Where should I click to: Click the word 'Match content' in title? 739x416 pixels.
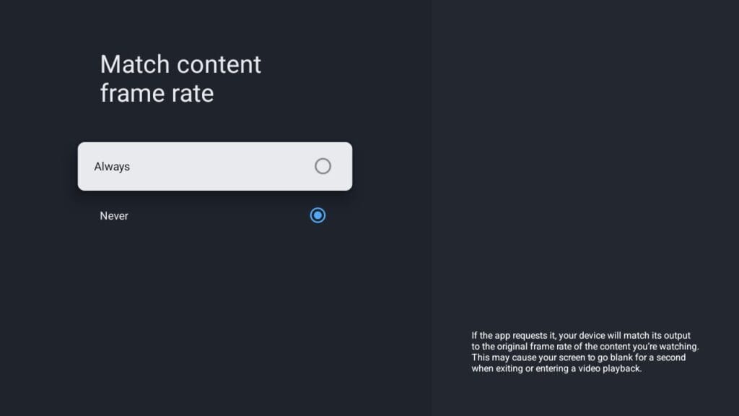(x=180, y=64)
